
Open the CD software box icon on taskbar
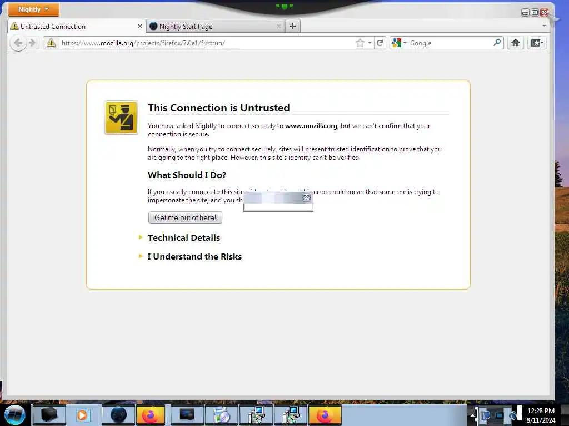click(221, 415)
